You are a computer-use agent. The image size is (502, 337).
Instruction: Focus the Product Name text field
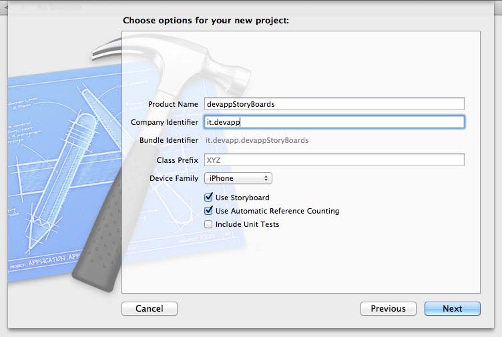[x=334, y=104]
